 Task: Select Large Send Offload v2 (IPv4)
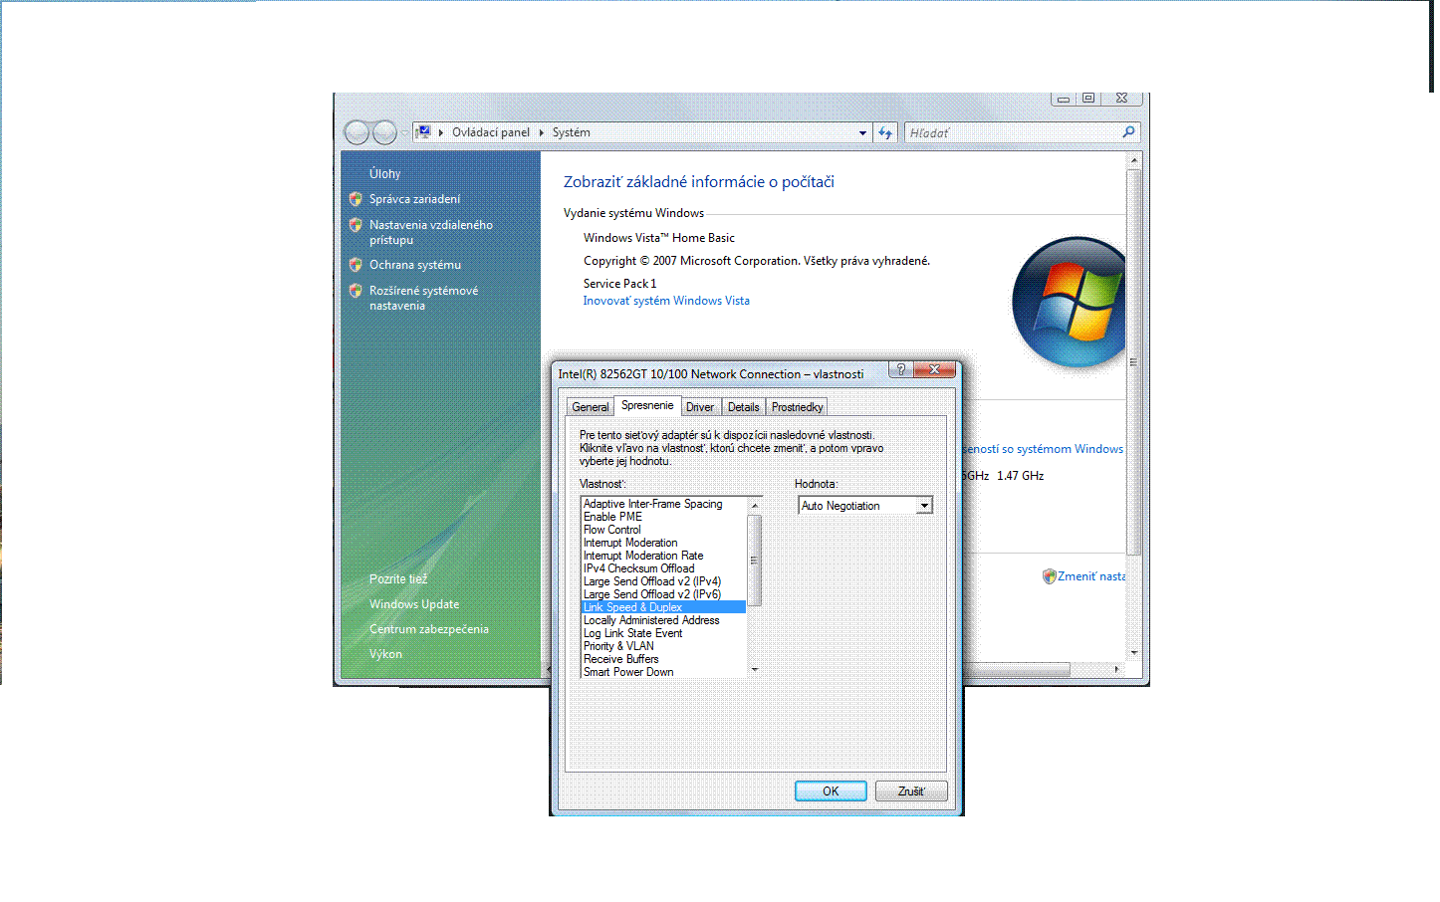(x=663, y=581)
